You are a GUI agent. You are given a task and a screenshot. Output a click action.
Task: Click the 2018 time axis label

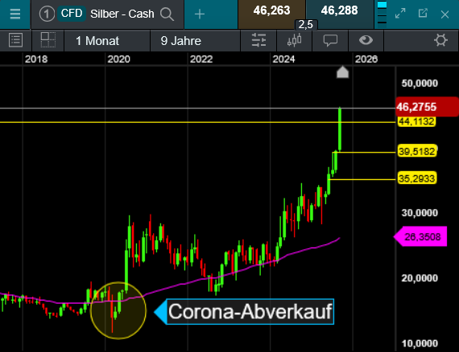[x=36, y=59]
